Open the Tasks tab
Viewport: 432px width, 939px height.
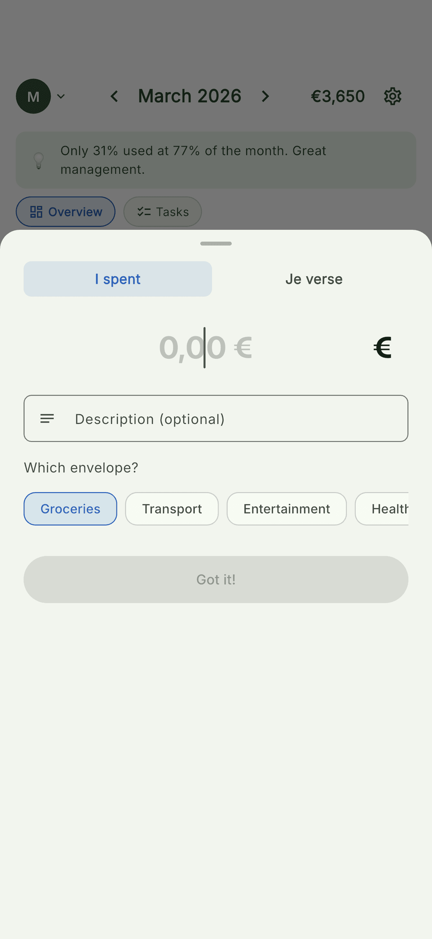click(162, 211)
